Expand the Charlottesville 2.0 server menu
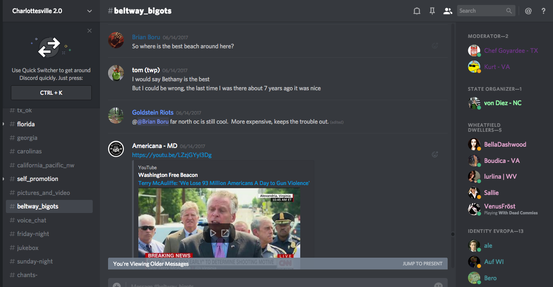Viewport: 553px width, 287px height. point(89,11)
